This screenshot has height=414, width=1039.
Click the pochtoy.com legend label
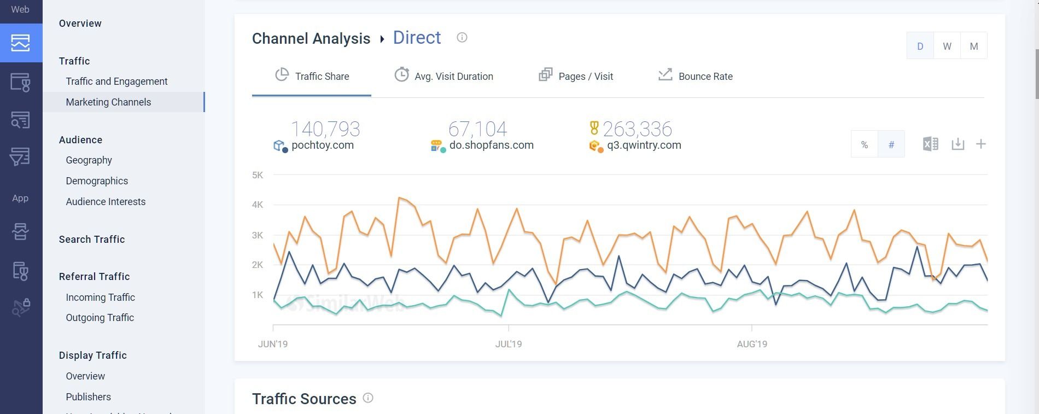pos(323,145)
